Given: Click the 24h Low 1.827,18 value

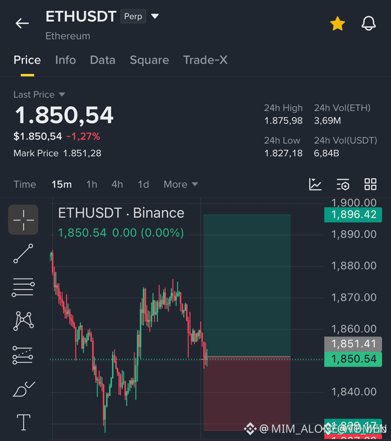Looking at the screenshot, I should coord(283,153).
